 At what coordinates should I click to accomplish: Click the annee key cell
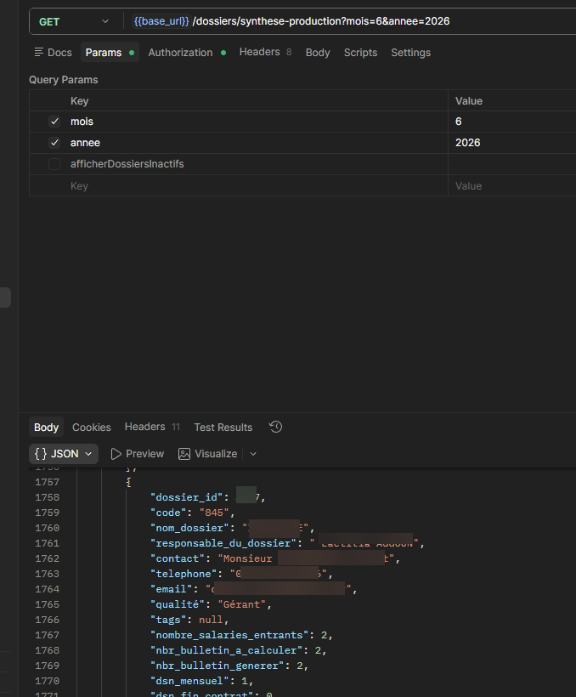(x=257, y=143)
